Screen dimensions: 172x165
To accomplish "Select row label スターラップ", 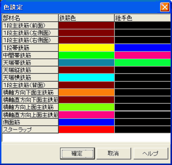I will coord(30,130).
